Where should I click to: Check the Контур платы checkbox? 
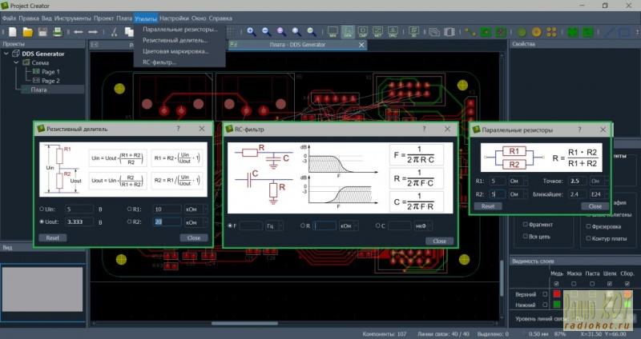(590, 238)
